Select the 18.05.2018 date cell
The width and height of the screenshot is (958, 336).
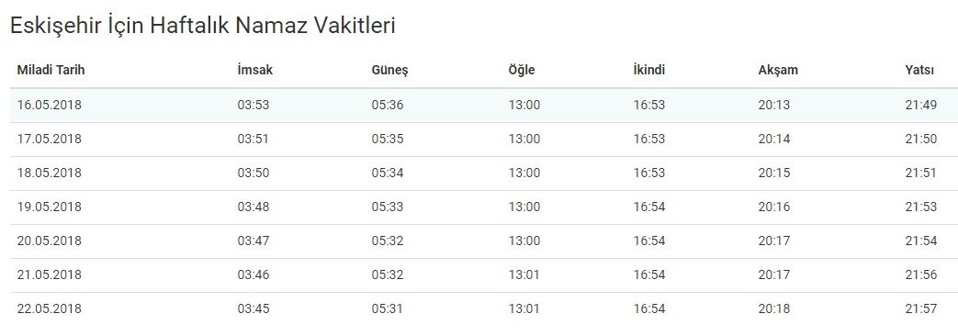click(49, 173)
